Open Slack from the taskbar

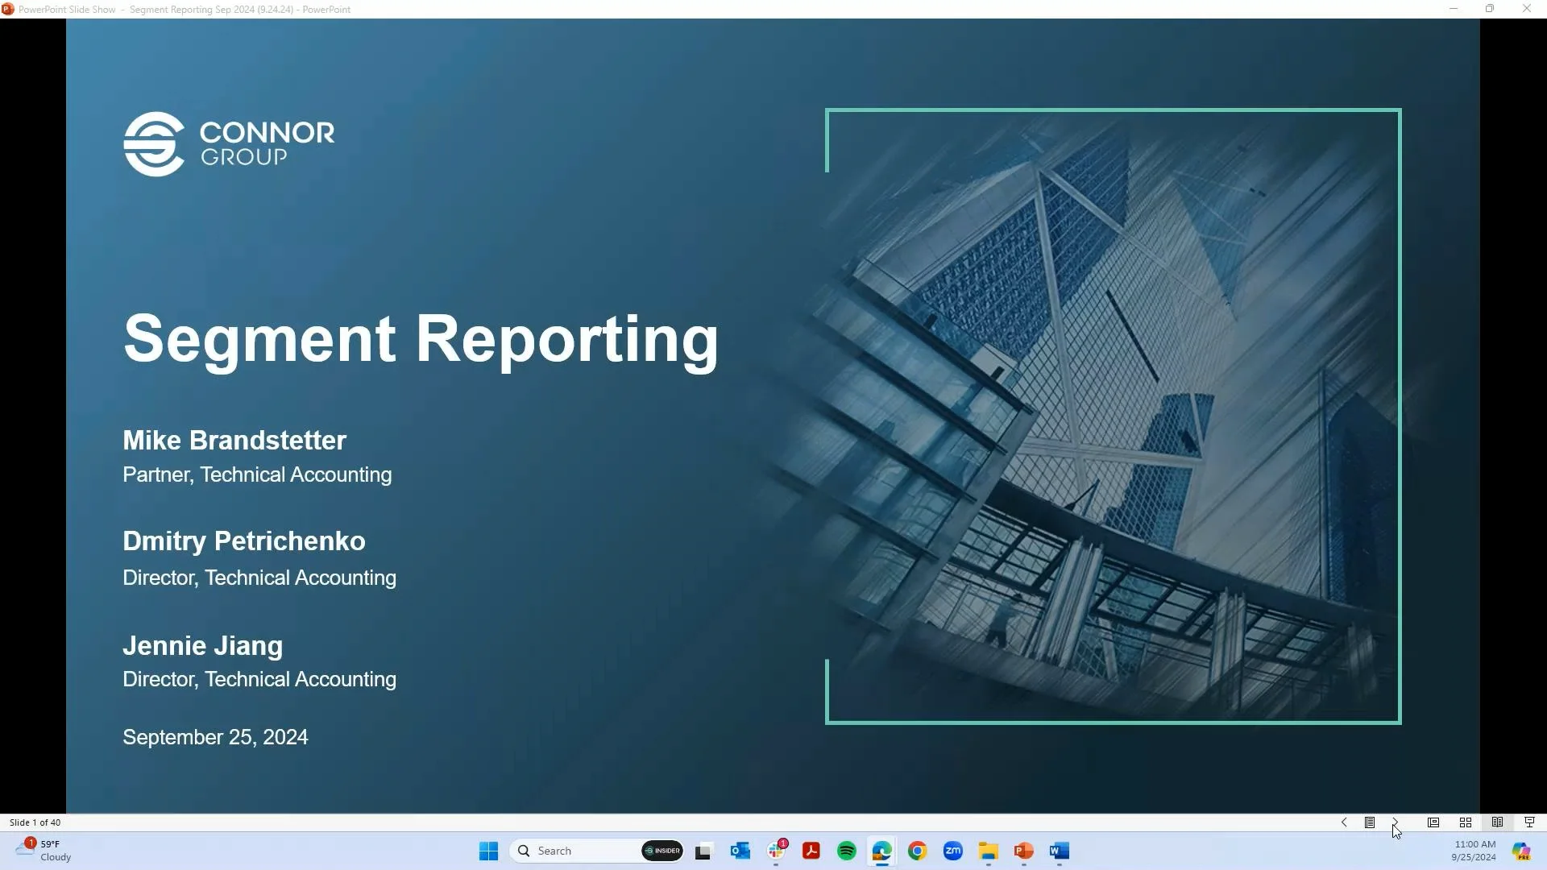coord(776,851)
